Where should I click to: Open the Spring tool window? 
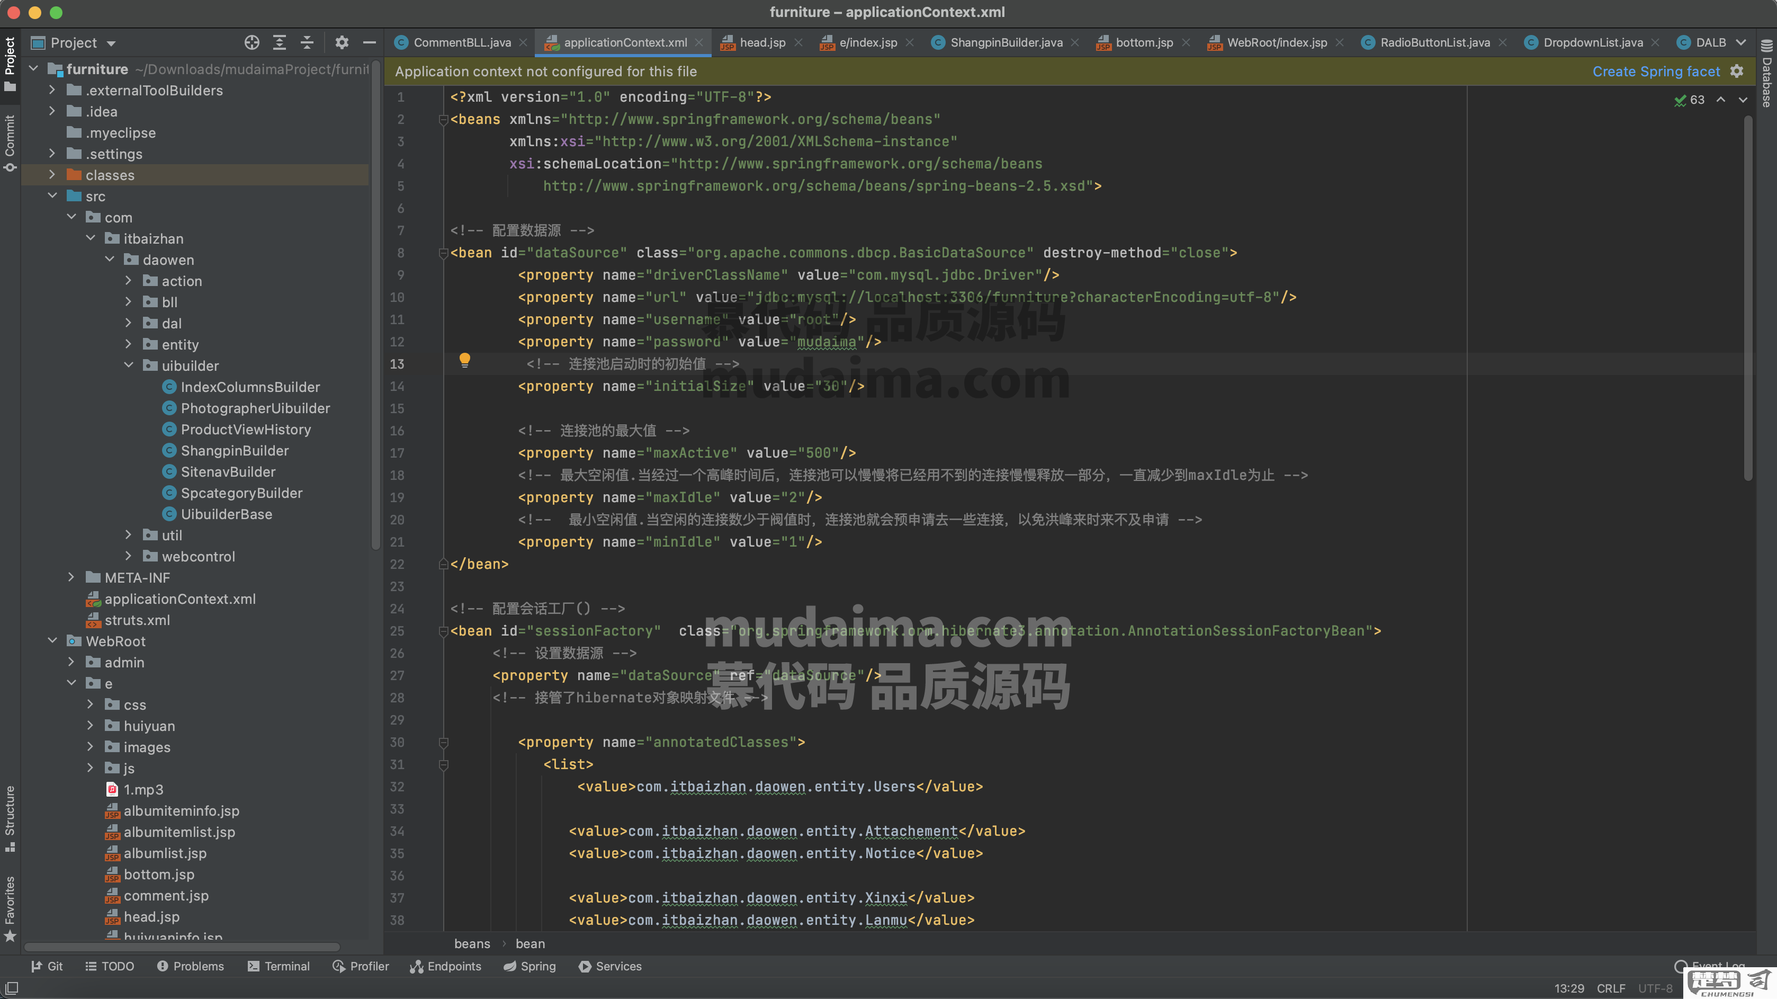pyautogui.click(x=530, y=966)
